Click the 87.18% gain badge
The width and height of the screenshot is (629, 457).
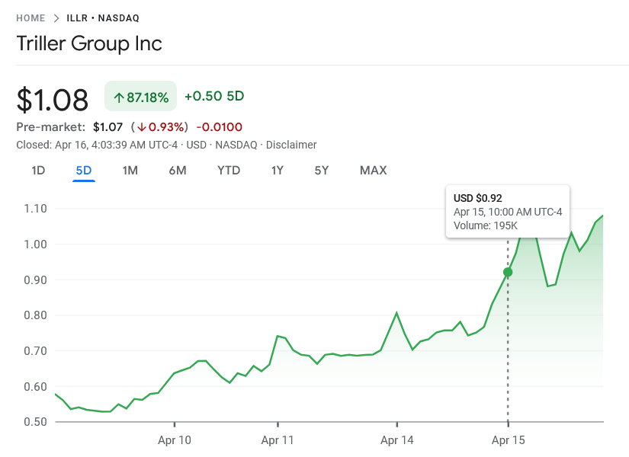pyautogui.click(x=140, y=96)
